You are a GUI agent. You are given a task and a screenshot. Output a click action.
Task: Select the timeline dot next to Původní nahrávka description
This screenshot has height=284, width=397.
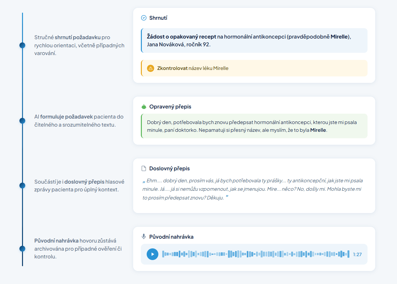pyautogui.click(x=22, y=249)
